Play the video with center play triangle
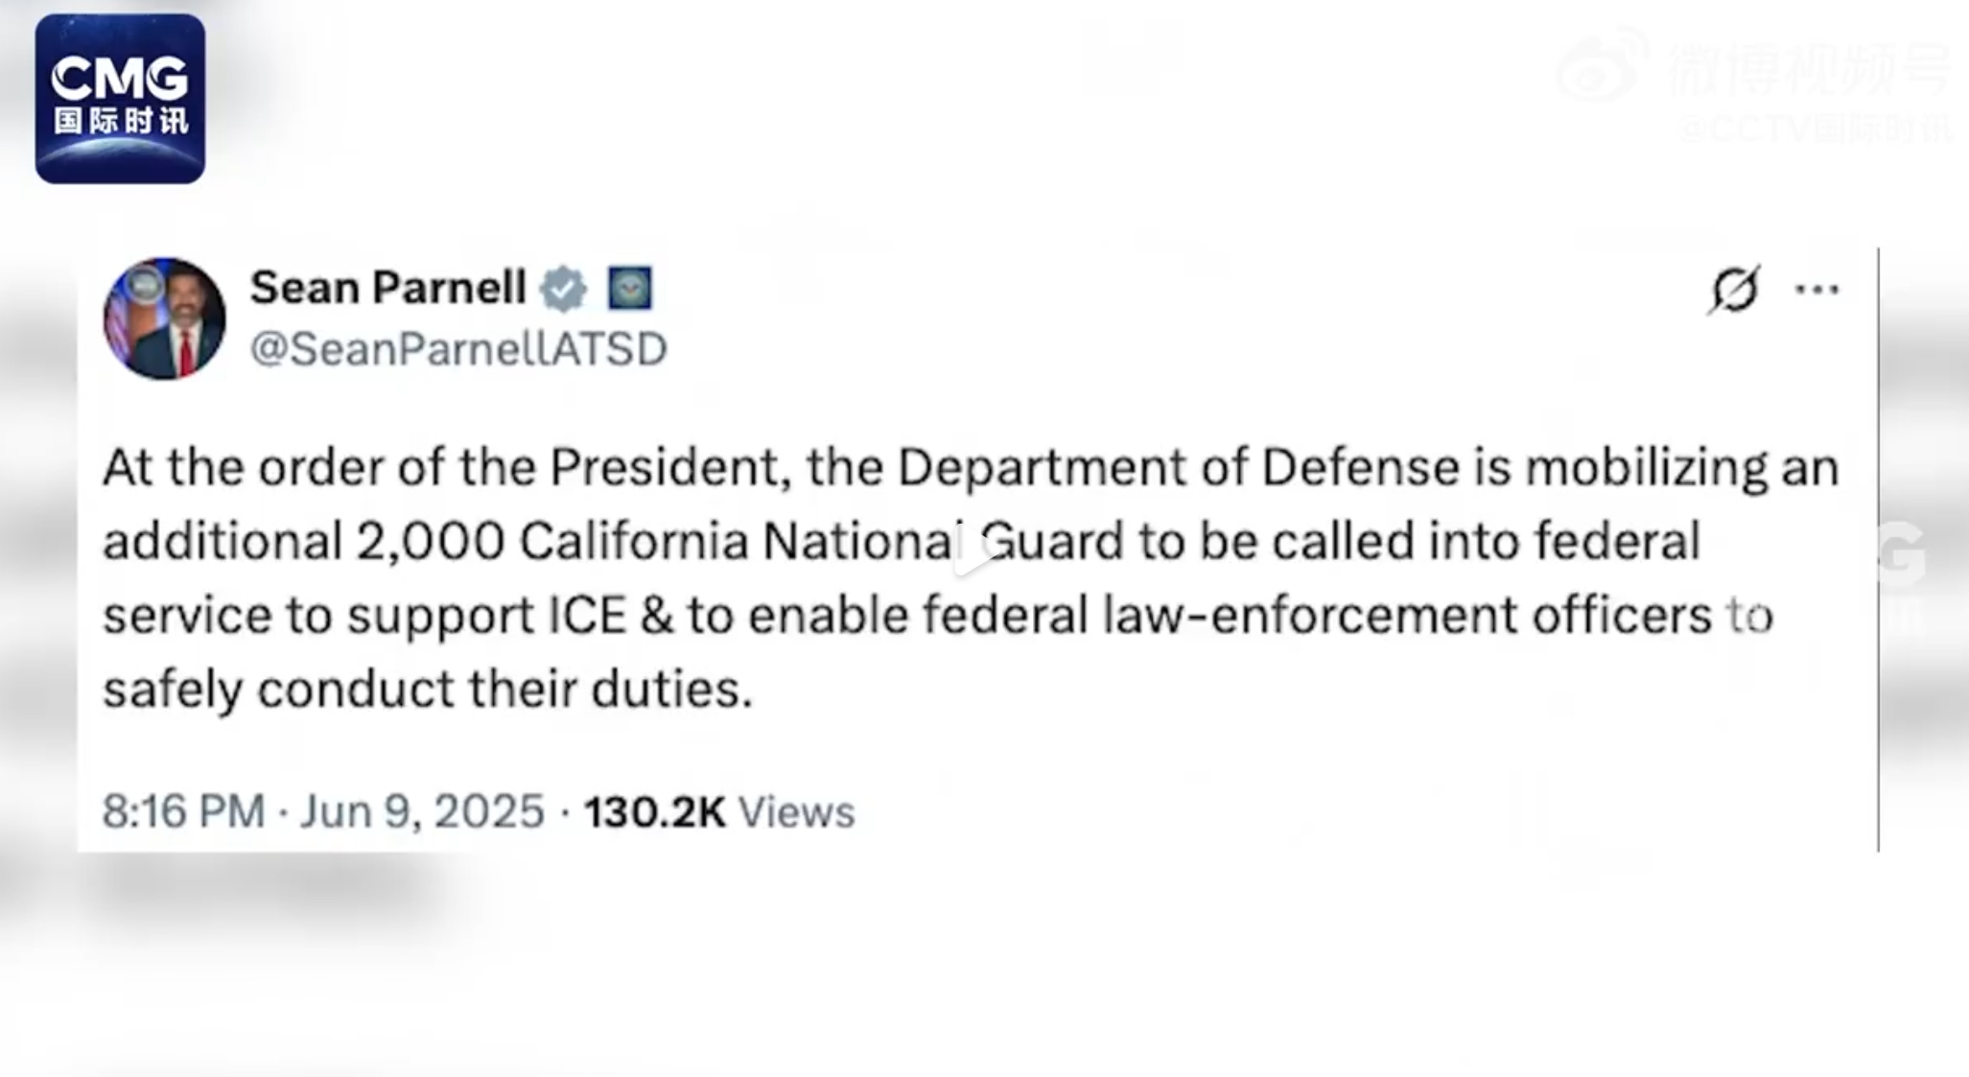 click(x=974, y=550)
